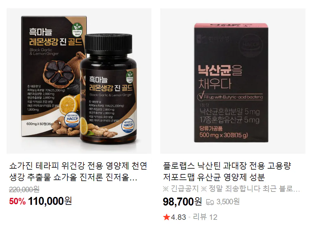Click the crossed-out 220,000원 original price

[x=24, y=189]
